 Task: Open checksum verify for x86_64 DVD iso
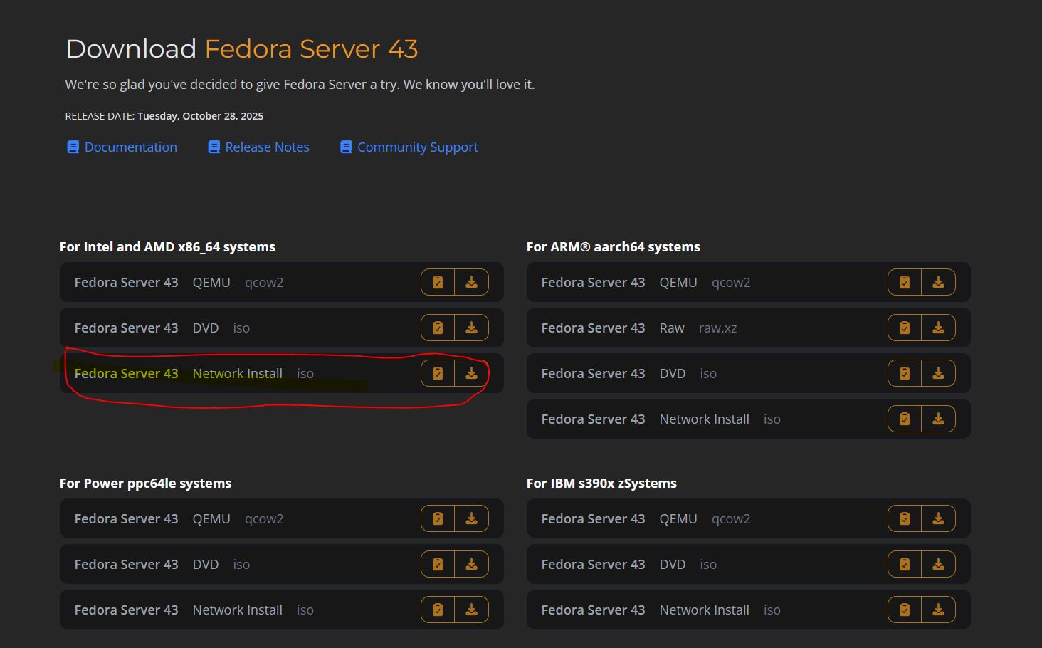tap(438, 328)
